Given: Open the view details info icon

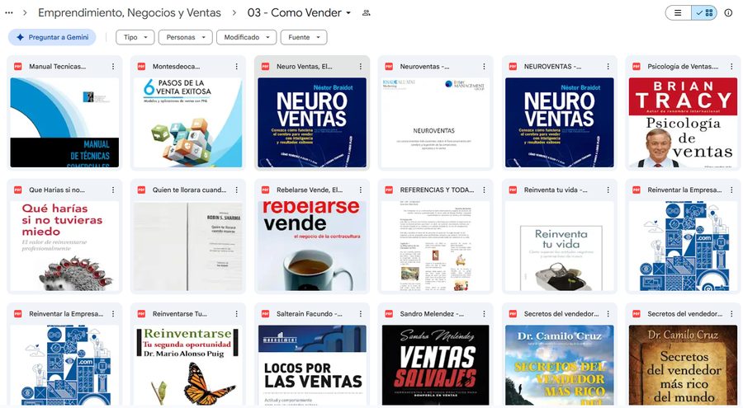Looking at the screenshot, I should (728, 13).
